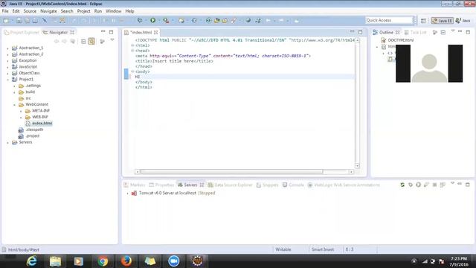Click the Save toolbar icon

tap(19, 21)
